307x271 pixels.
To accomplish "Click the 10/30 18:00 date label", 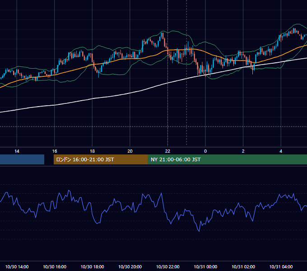I will click(x=92, y=266).
